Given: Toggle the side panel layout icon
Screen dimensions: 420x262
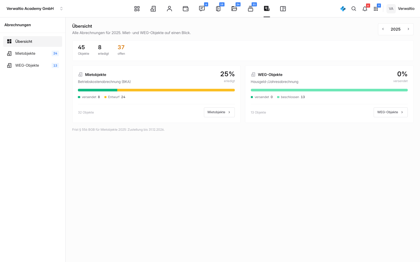Looking at the screenshot, I should [283, 9].
